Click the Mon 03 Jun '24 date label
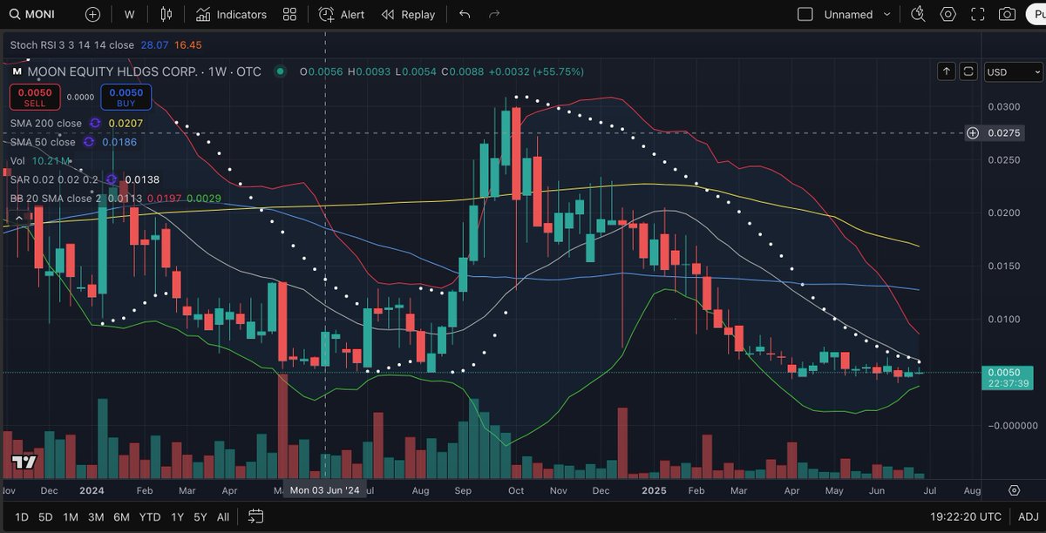The width and height of the screenshot is (1046, 533). [x=325, y=490]
